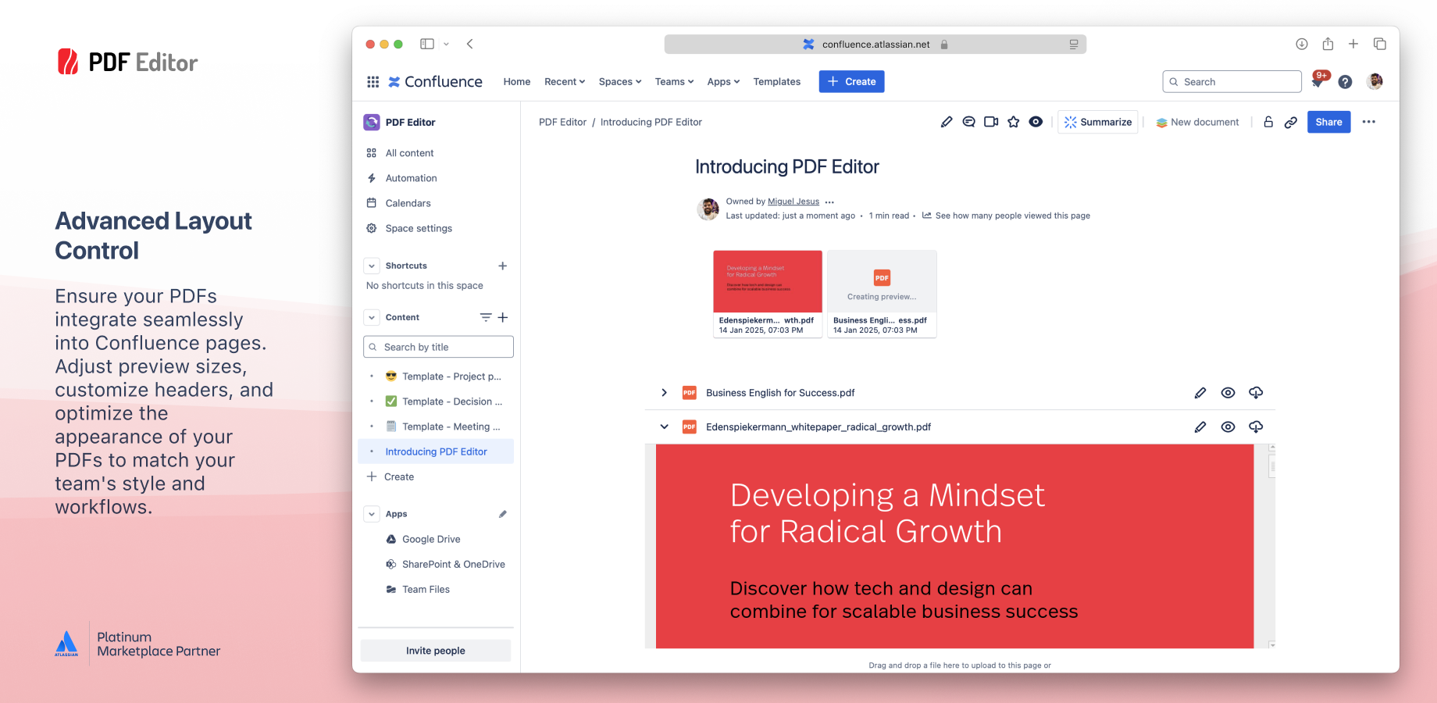This screenshot has height=703, width=1437.
Task: Click the Create button
Action: pyautogui.click(x=851, y=81)
